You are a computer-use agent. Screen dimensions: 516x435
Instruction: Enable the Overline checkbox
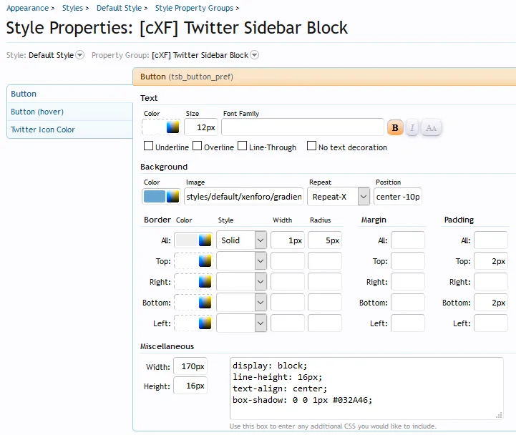tap(197, 146)
